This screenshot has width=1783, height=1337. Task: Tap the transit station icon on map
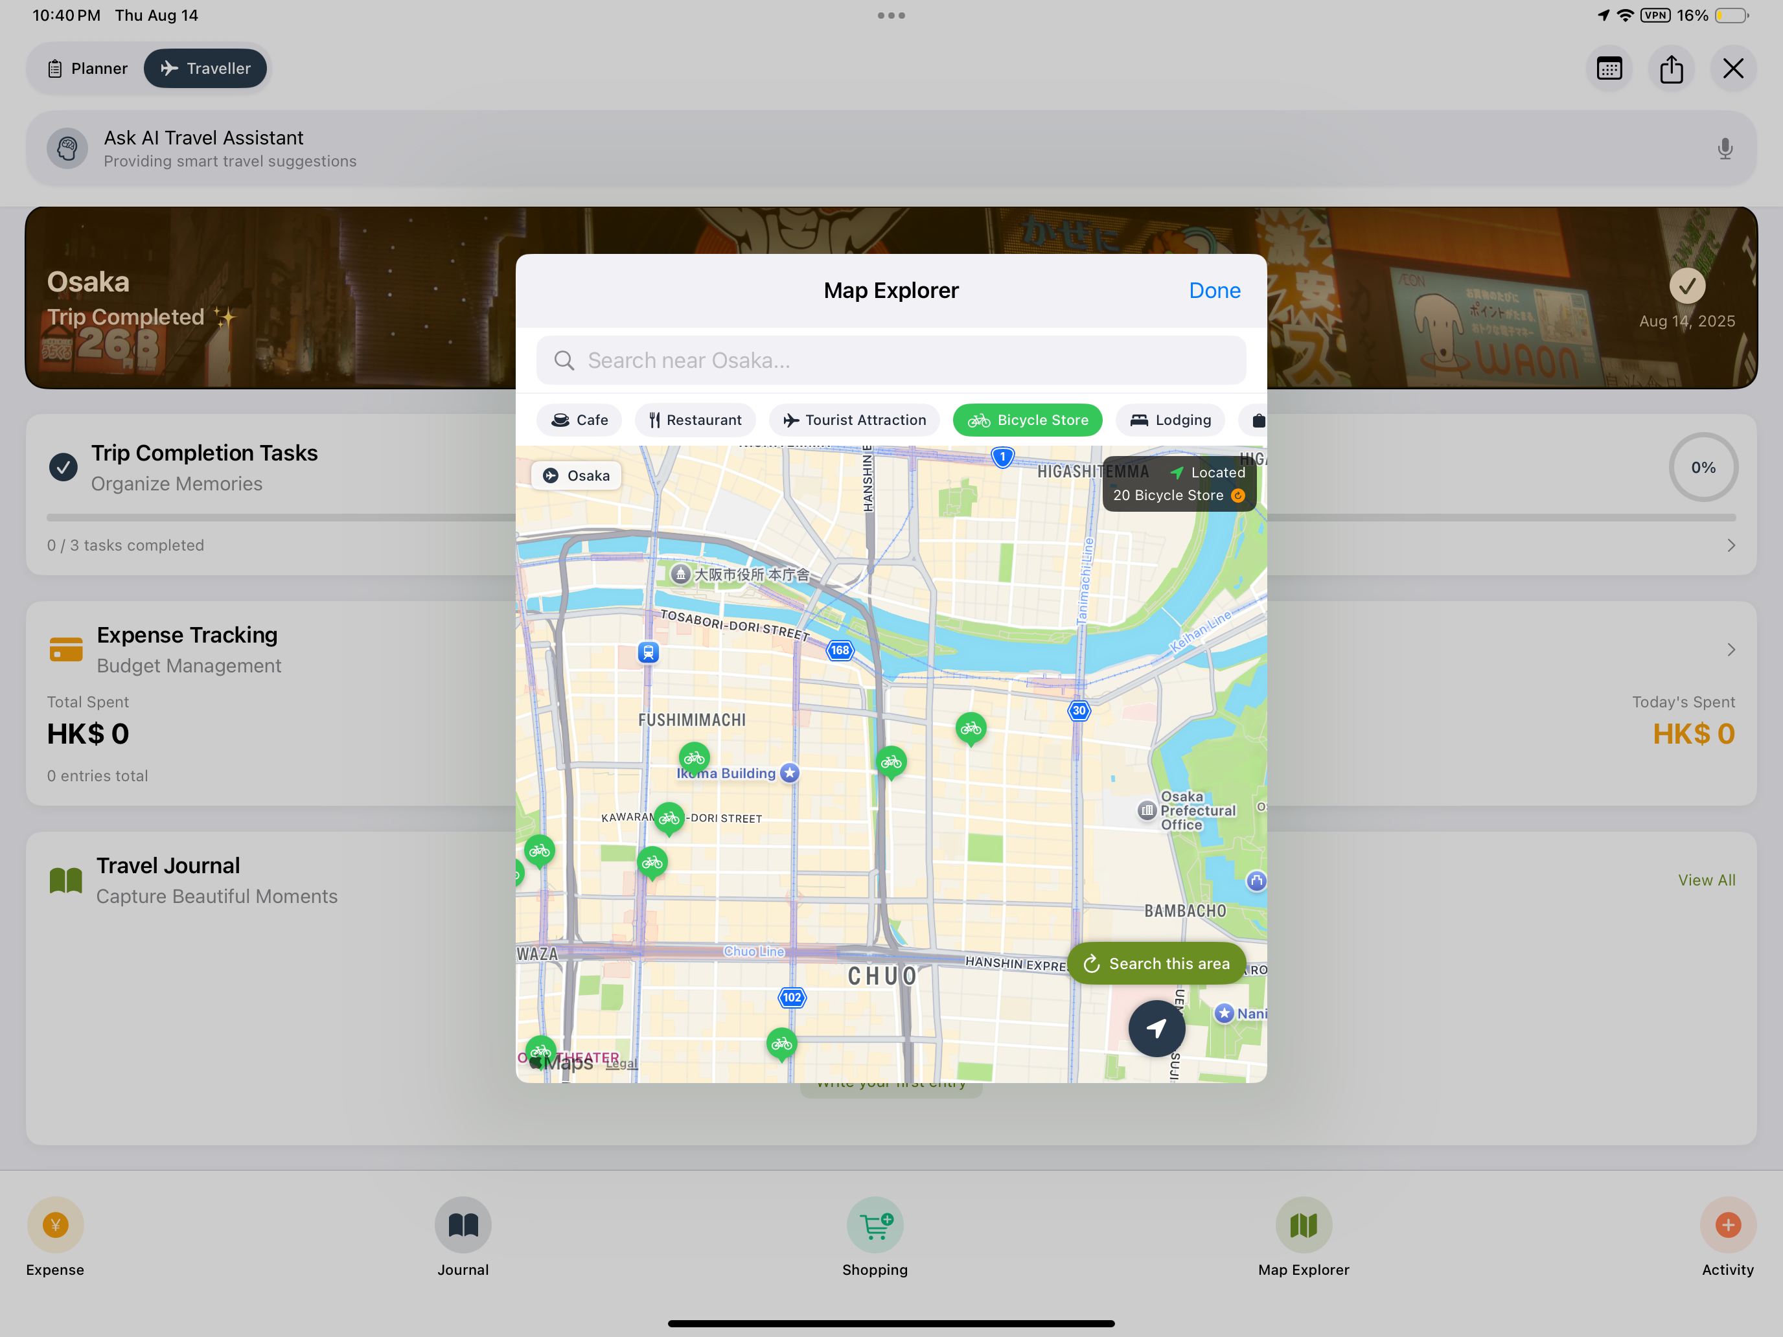pos(648,652)
